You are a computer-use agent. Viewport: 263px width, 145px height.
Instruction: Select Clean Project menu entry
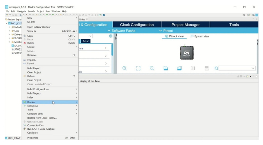click(x=50, y=72)
